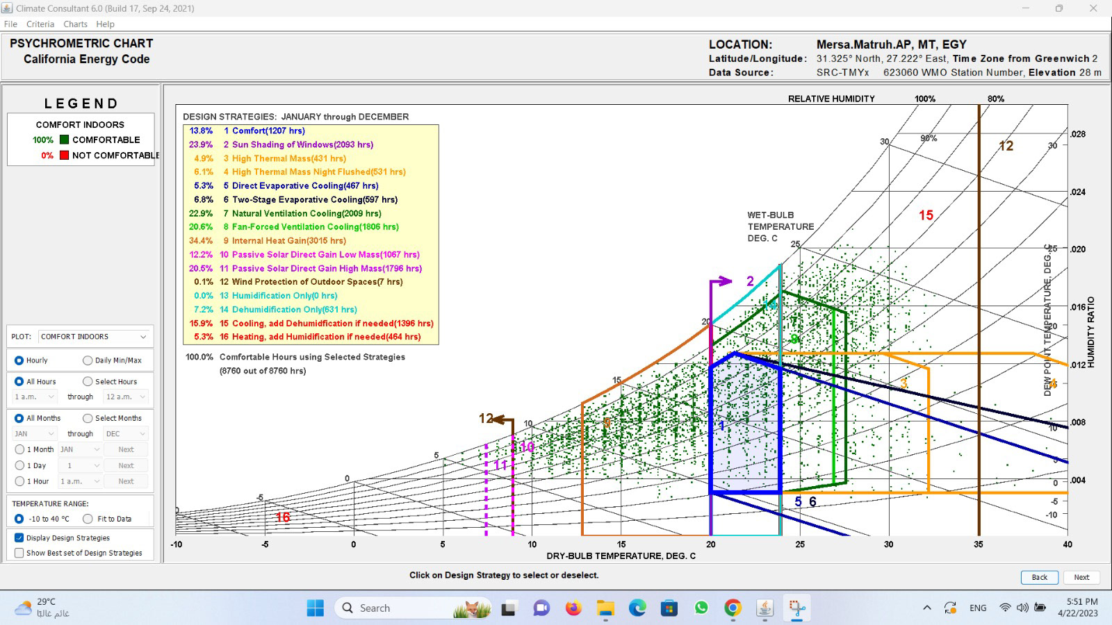Switch to Google Chrome in the taskbar

pos(733,608)
